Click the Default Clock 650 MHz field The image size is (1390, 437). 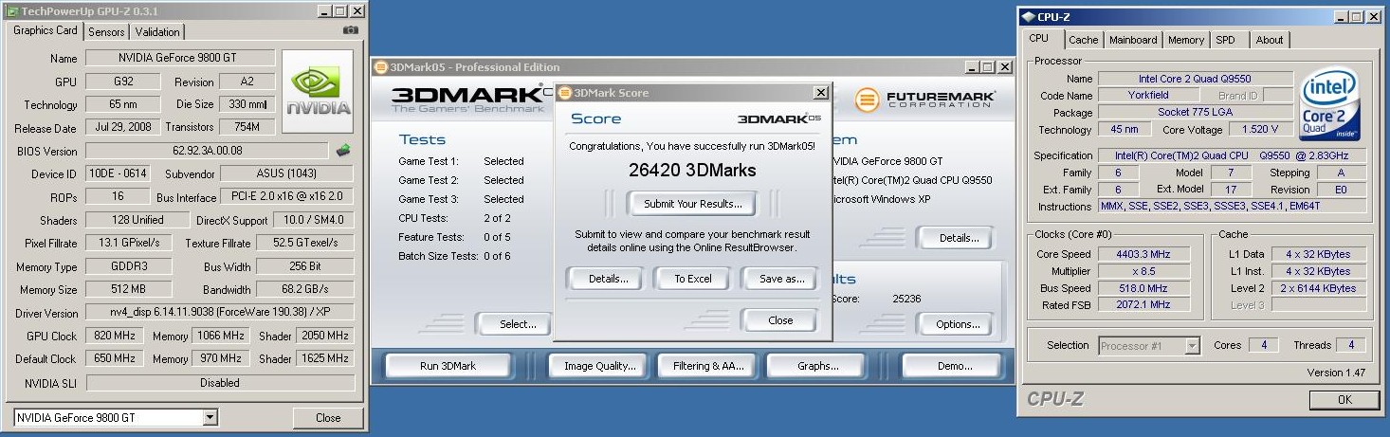[x=113, y=359]
